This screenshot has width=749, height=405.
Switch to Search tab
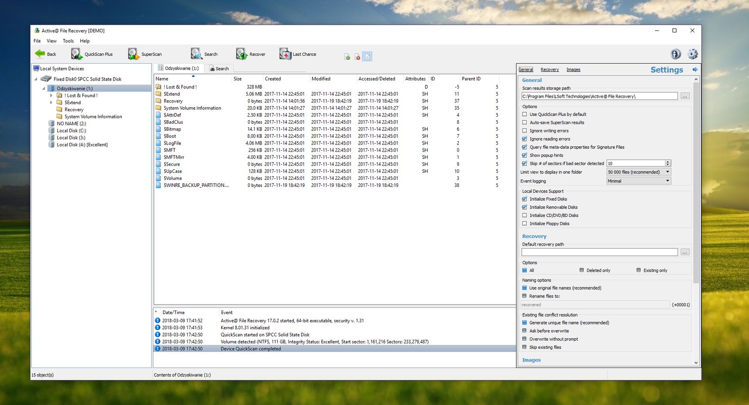pyautogui.click(x=219, y=68)
